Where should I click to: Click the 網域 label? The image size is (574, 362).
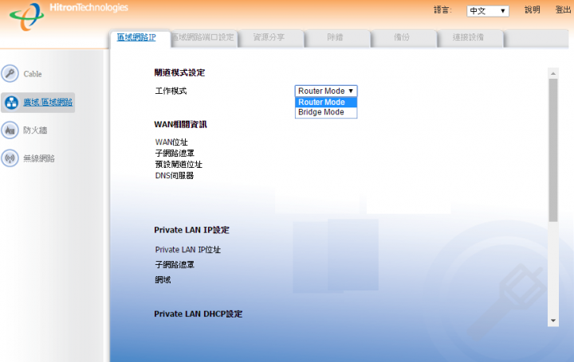click(163, 280)
